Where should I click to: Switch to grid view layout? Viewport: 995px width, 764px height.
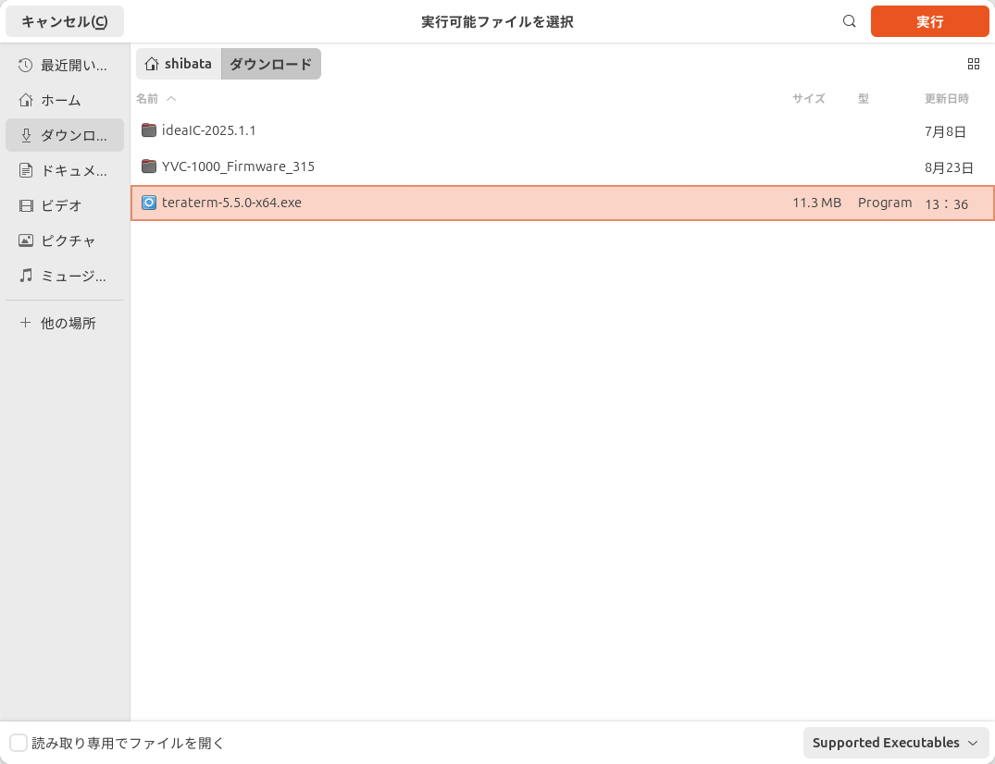coord(973,64)
